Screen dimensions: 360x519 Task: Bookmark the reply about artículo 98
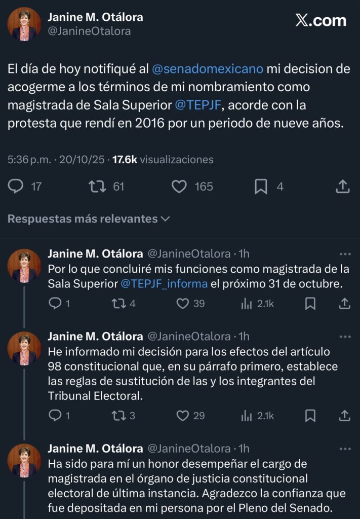(310, 416)
